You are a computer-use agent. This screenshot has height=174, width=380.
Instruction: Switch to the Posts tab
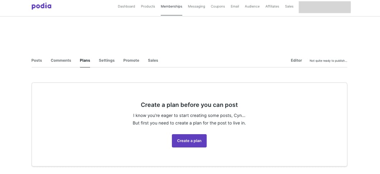(x=37, y=60)
